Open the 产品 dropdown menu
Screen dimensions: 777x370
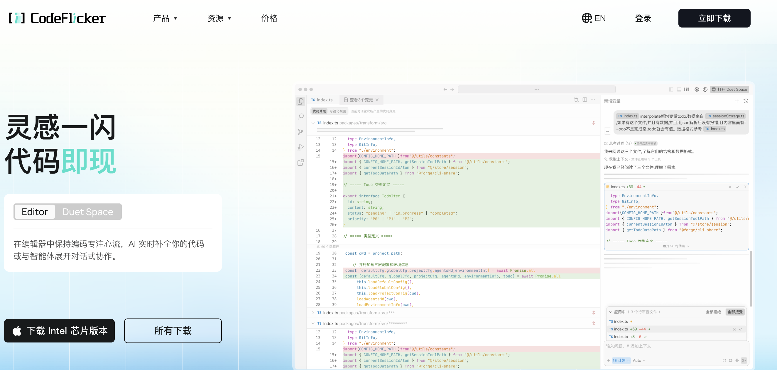point(165,18)
